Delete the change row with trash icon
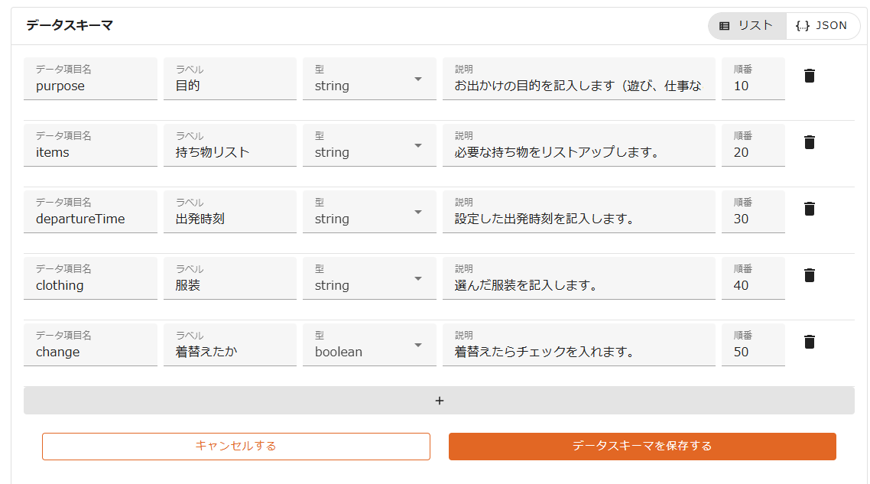870x484 pixels. pyautogui.click(x=810, y=342)
